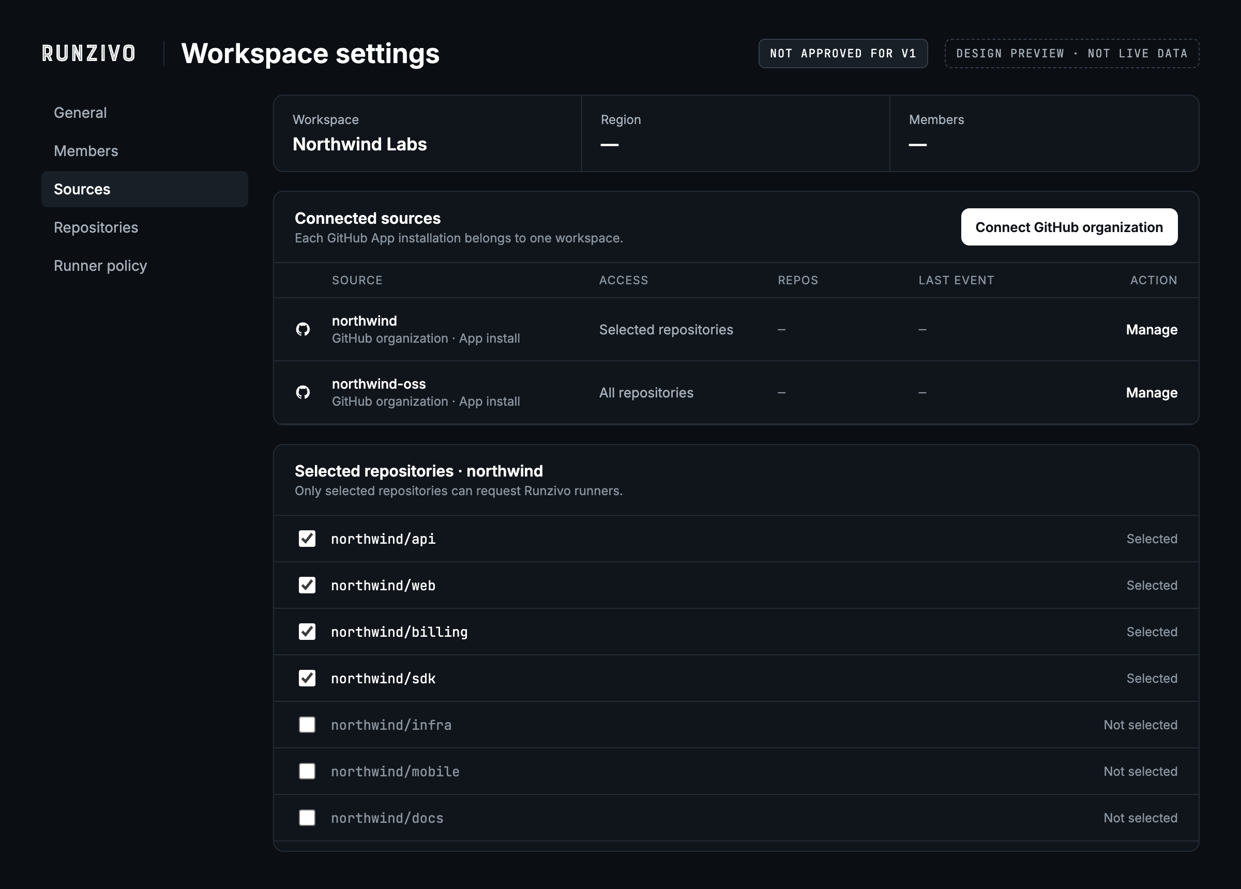The width and height of the screenshot is (1241, 889).
Task: Click the LAST EVENT column header
Action: point(956,280)
